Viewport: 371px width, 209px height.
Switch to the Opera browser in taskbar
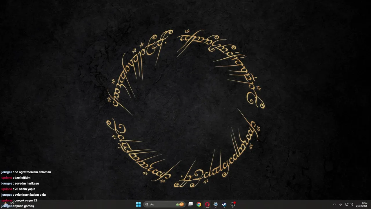click(x=207, y=204)
